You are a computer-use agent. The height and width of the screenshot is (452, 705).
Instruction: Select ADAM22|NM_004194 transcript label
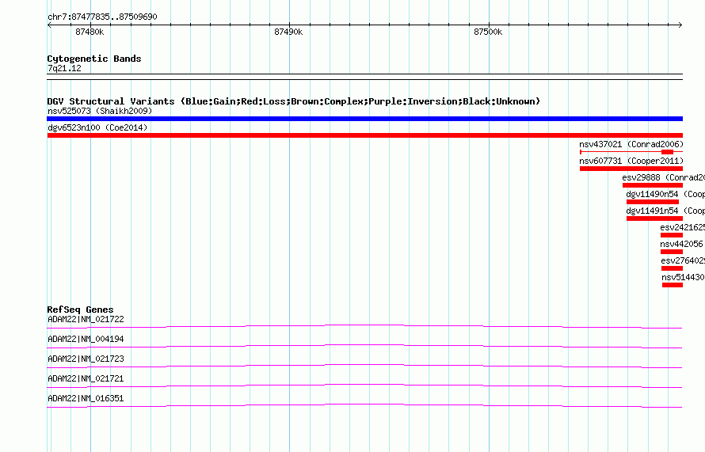(x=86, y=340)
